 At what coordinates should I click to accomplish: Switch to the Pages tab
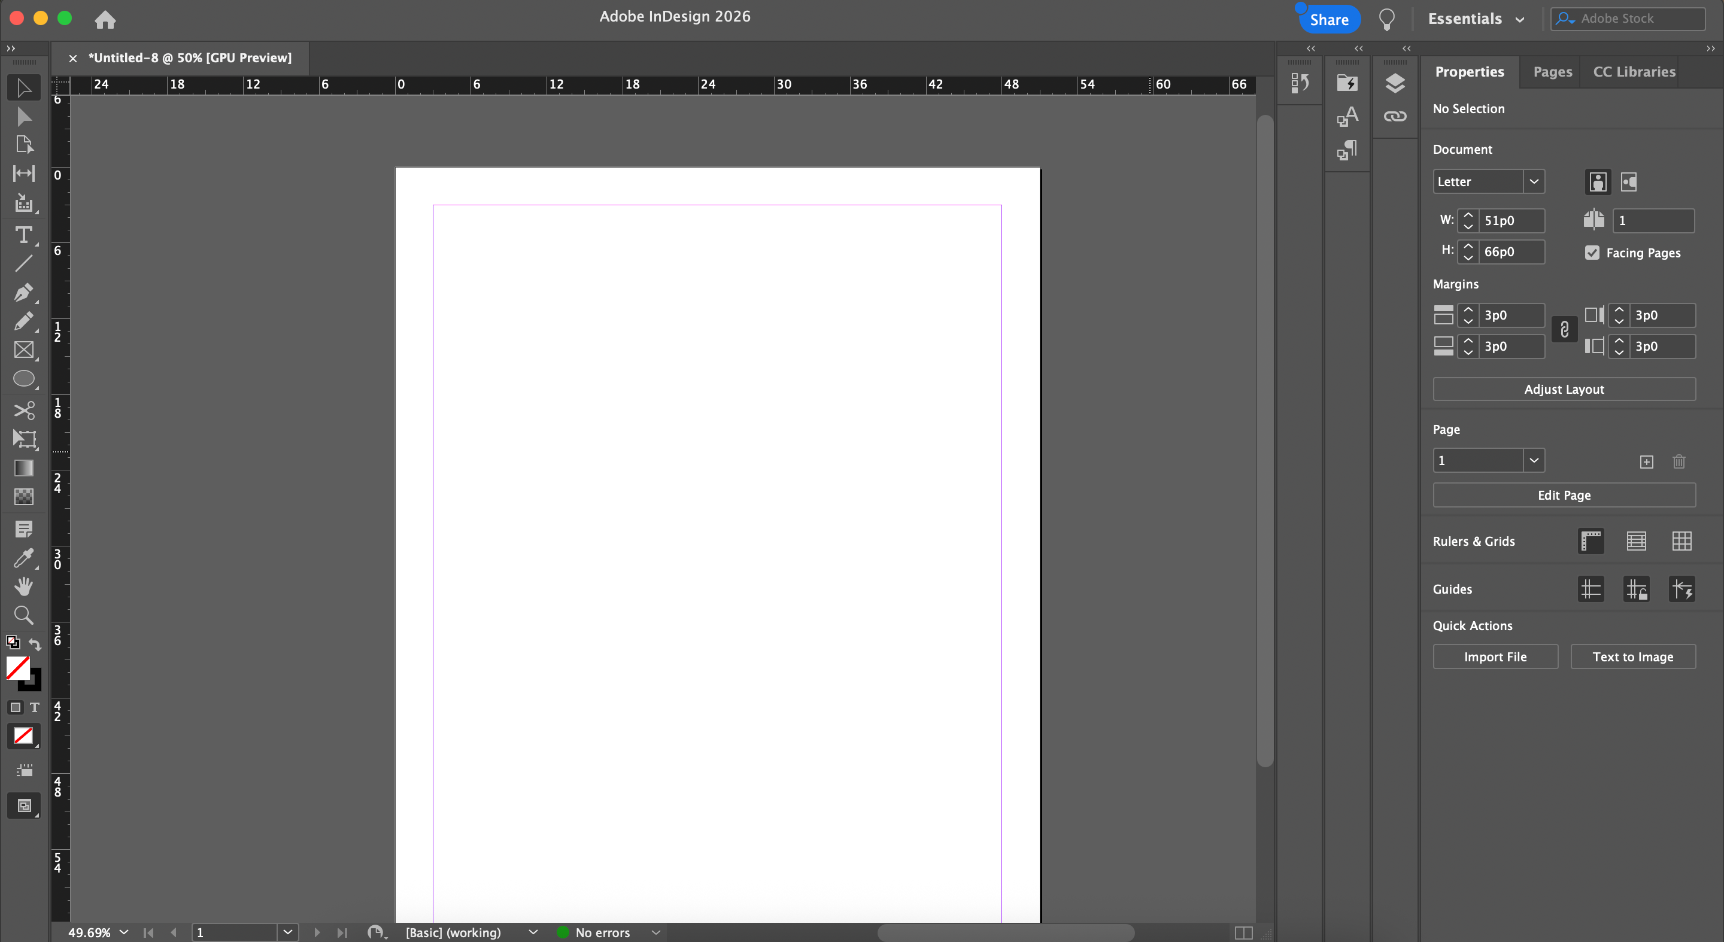pos(1552,72)
